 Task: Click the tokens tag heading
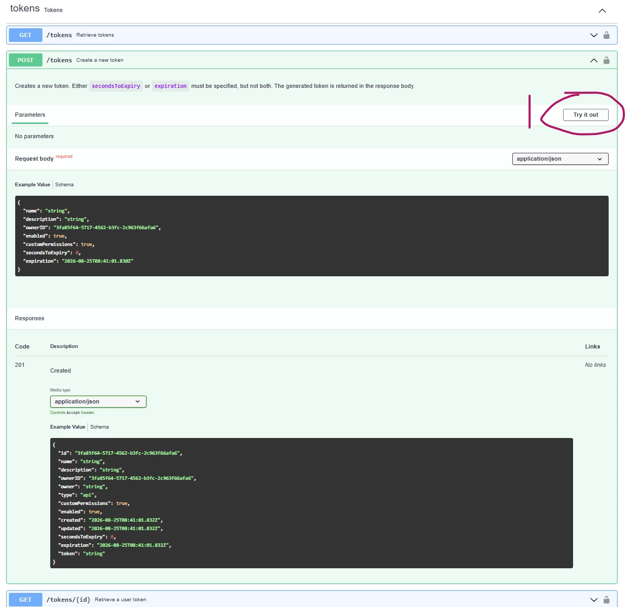point(25,8)
